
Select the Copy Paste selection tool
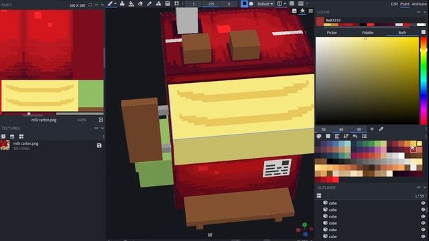[x=177, y=3]
